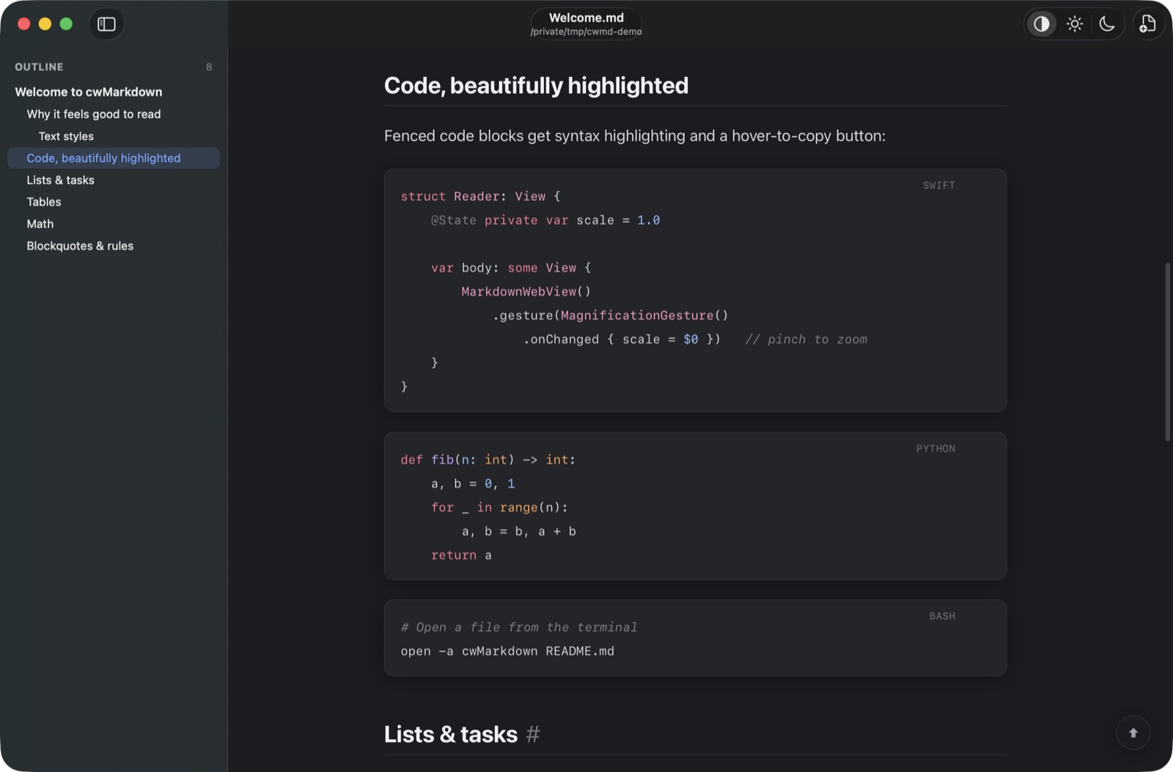Jump to the 'Tables' outline section

point(44,202)
